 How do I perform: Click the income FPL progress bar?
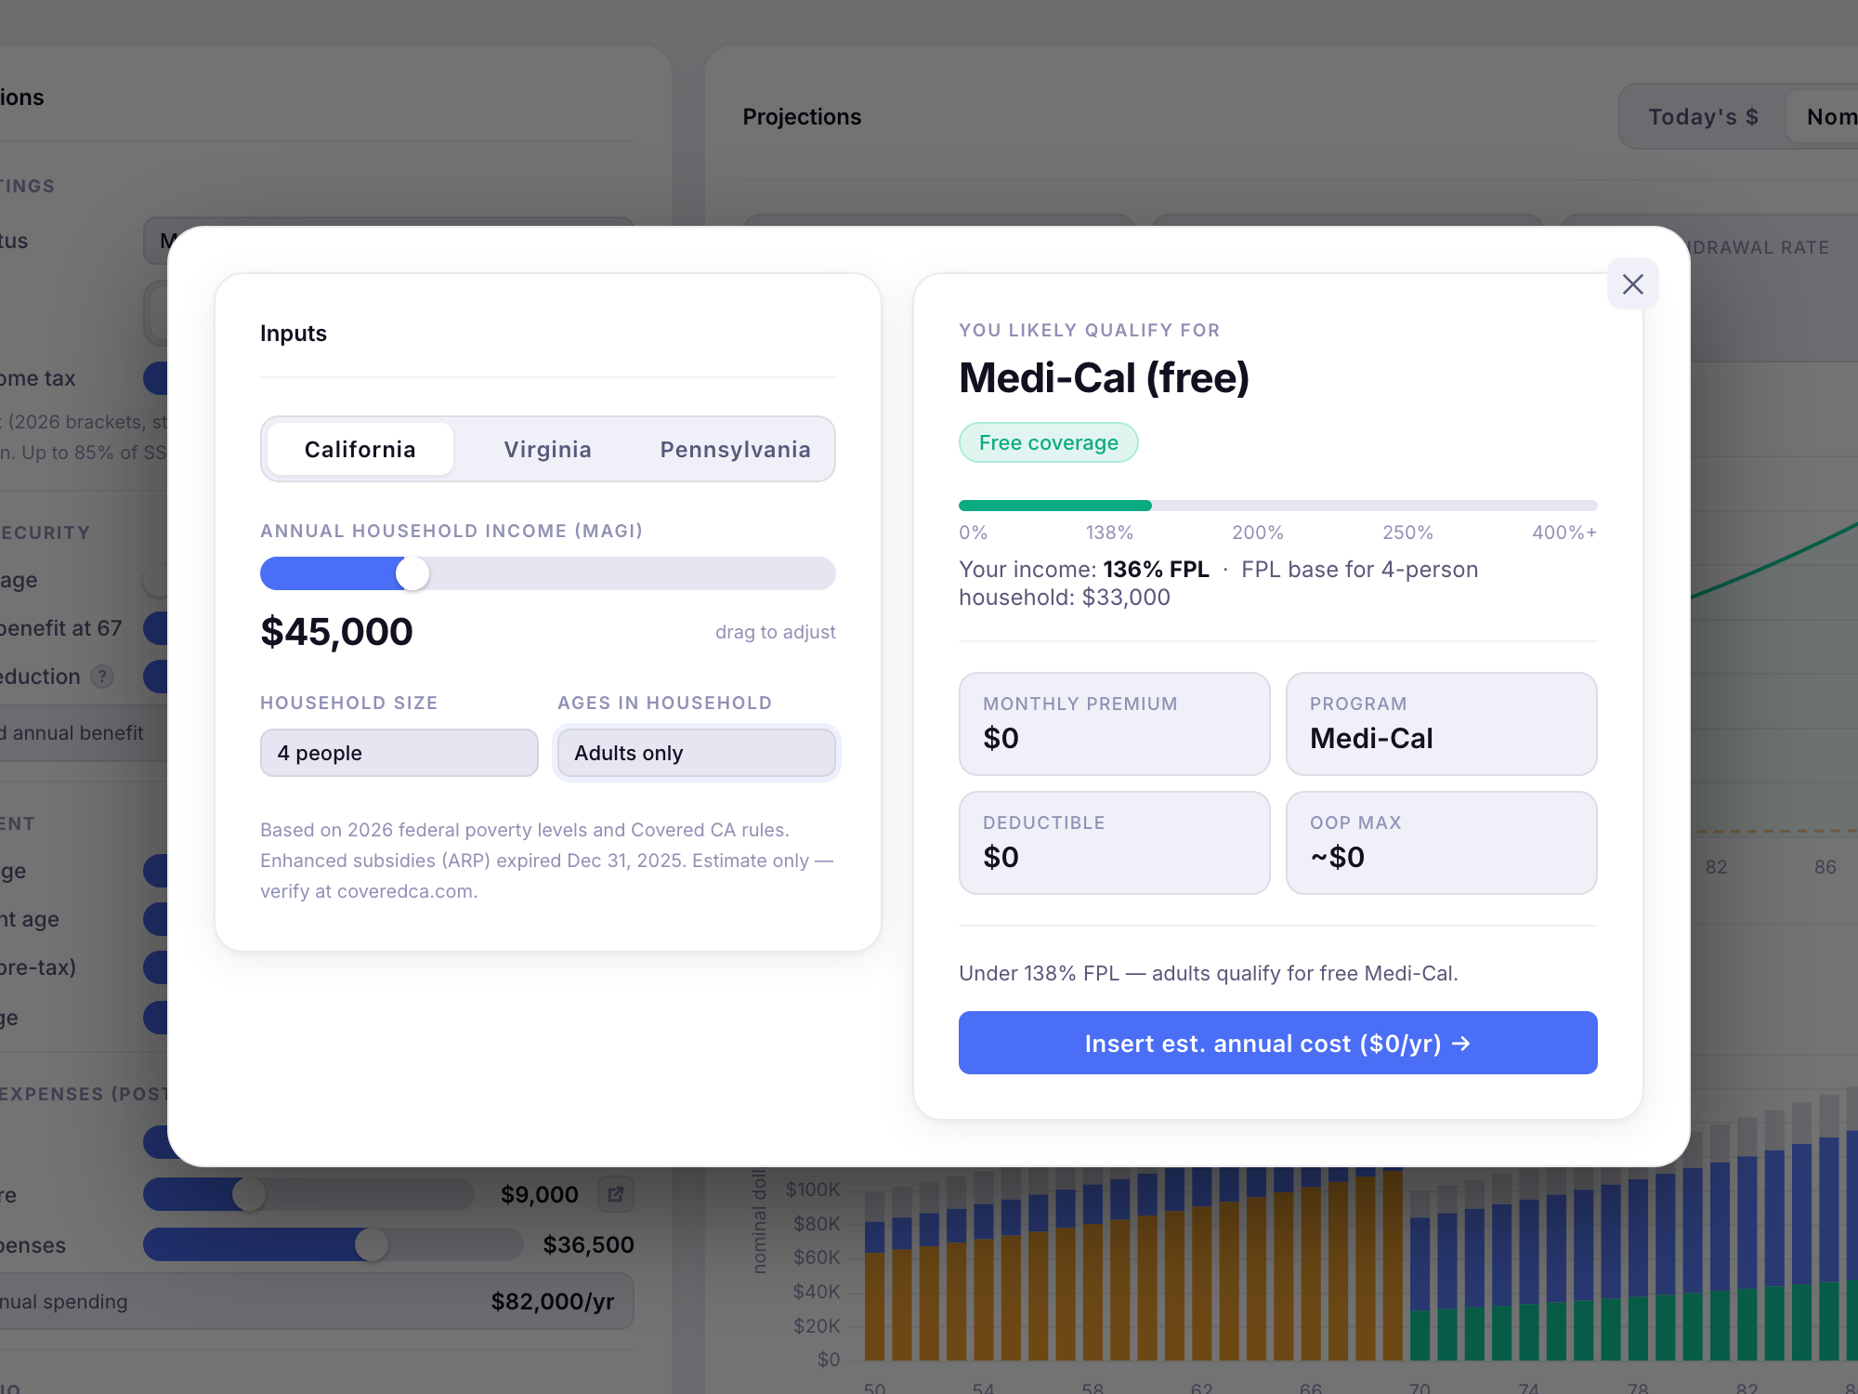1277,506
